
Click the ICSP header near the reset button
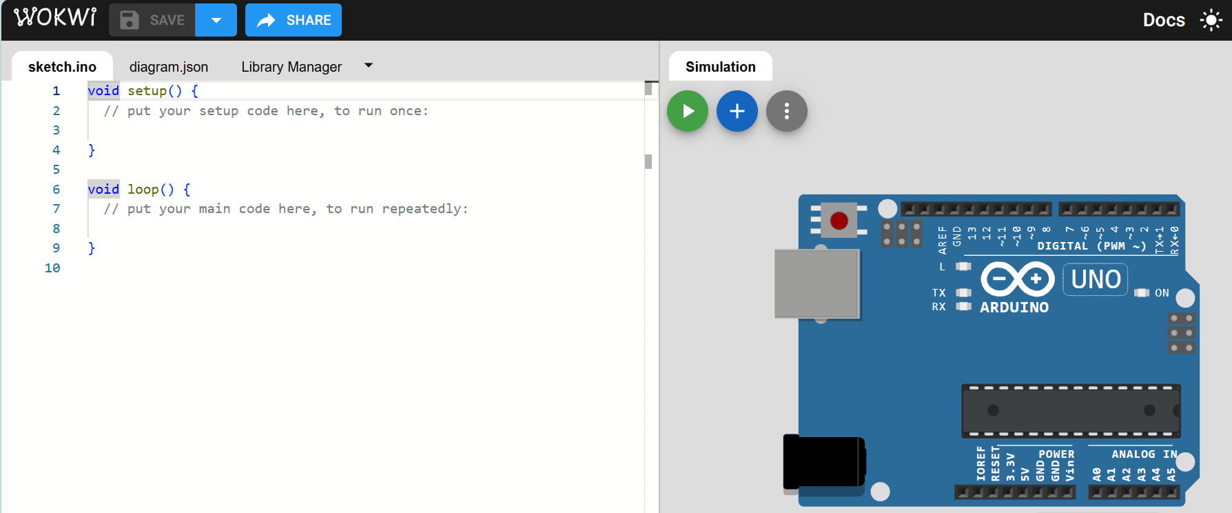(901, 234)
